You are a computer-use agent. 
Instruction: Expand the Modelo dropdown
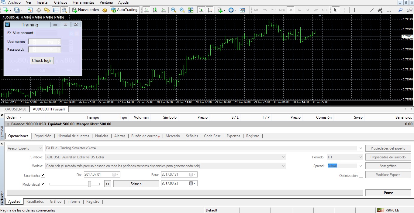(283, 166)
